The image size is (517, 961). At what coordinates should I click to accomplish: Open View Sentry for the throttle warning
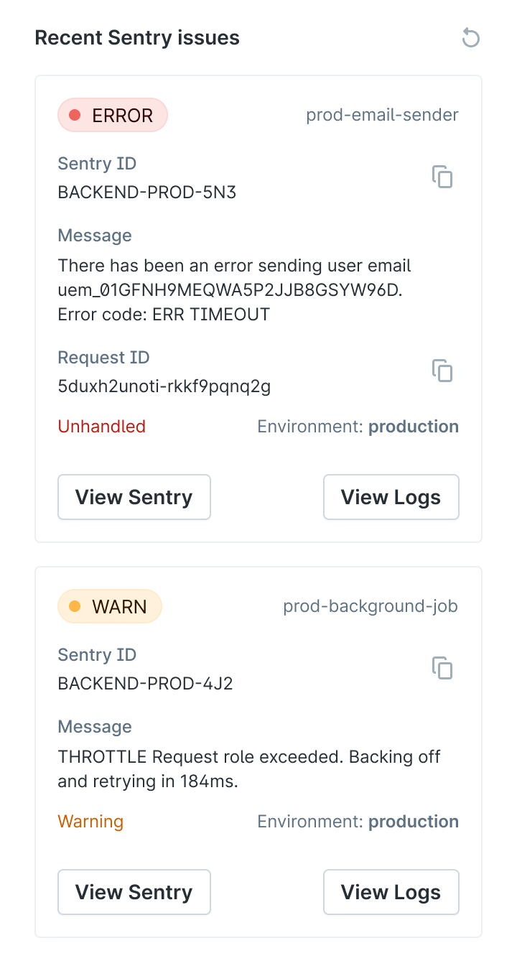pyautogui.click(x=134, y=891)
